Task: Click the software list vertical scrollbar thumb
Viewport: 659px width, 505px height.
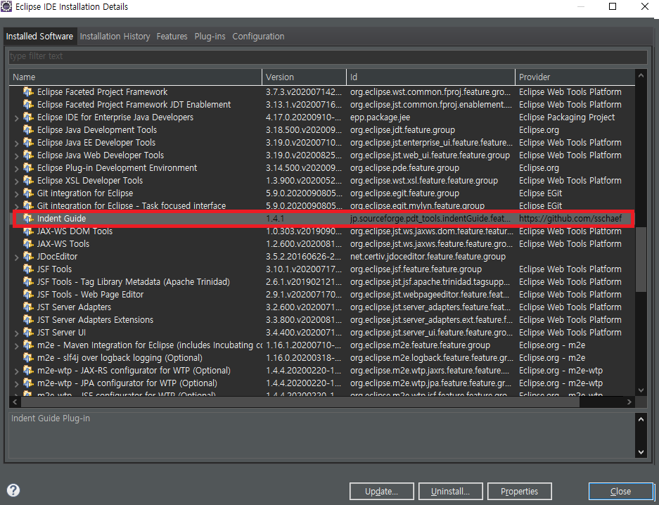Action: (641, 260)
